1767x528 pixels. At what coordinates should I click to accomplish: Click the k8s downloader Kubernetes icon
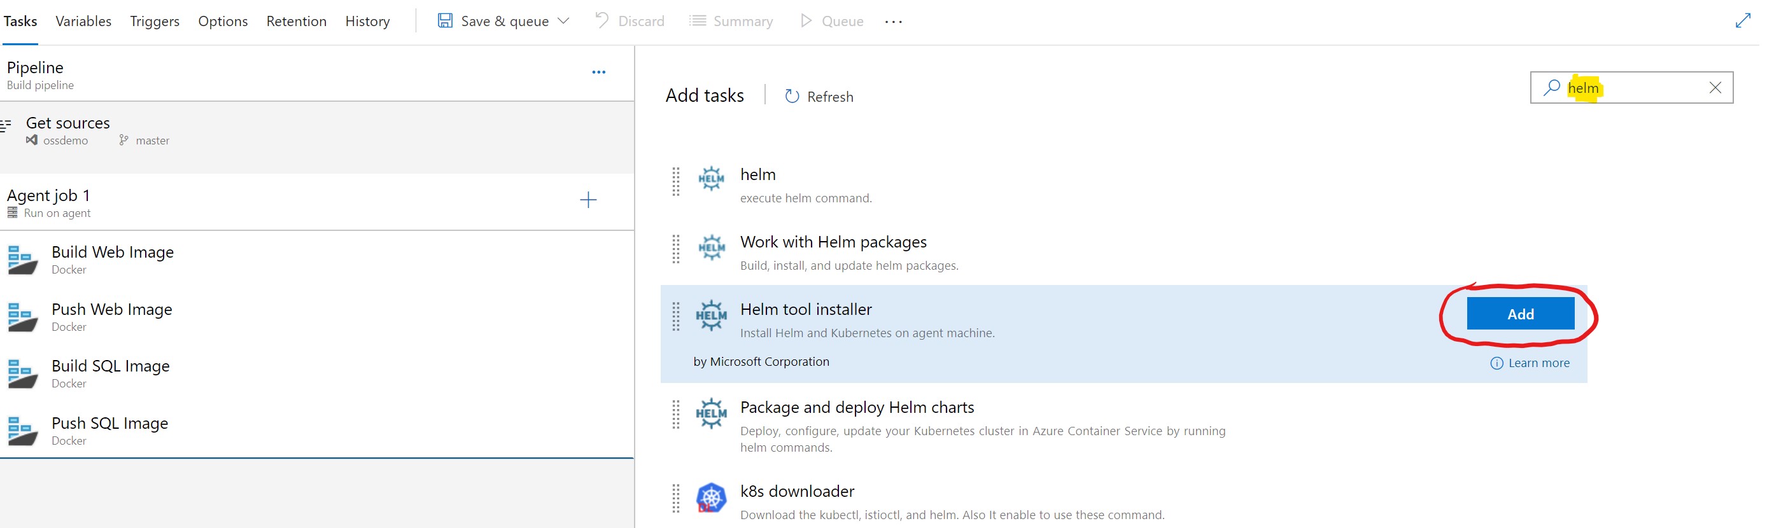[712, 497]
